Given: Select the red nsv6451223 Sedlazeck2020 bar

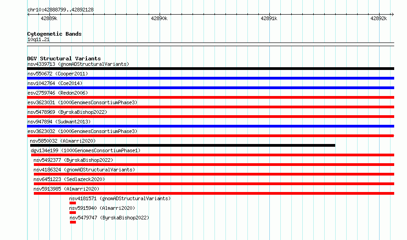Looking at the screenshot, I should [214, 184].
